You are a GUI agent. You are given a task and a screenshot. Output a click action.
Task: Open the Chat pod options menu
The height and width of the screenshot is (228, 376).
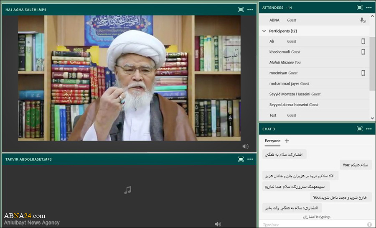point(368,129)
